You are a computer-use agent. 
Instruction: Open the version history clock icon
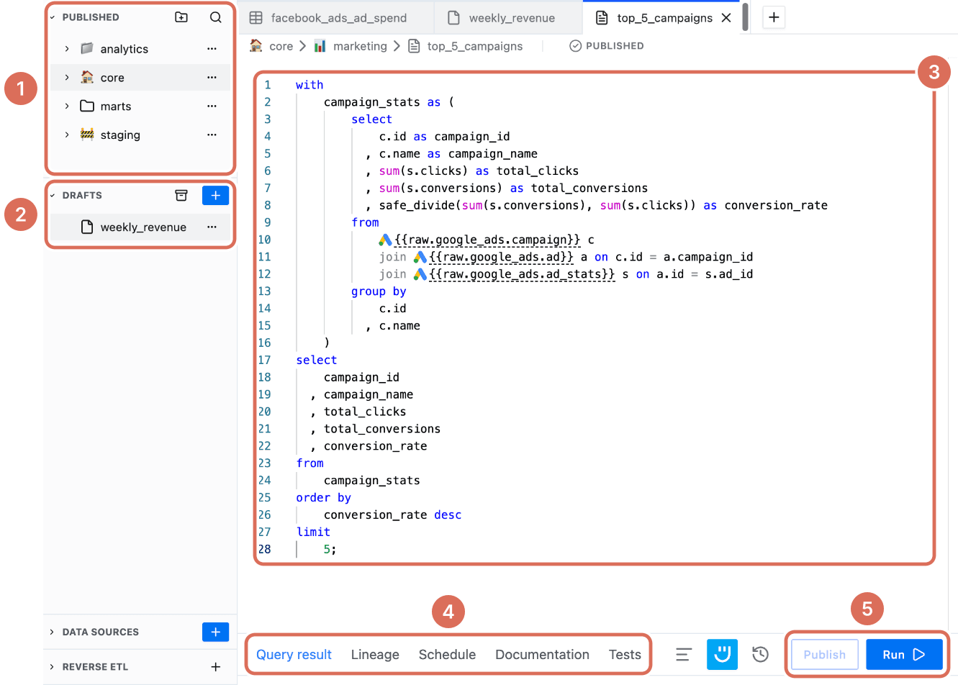(x=760, y=654)
